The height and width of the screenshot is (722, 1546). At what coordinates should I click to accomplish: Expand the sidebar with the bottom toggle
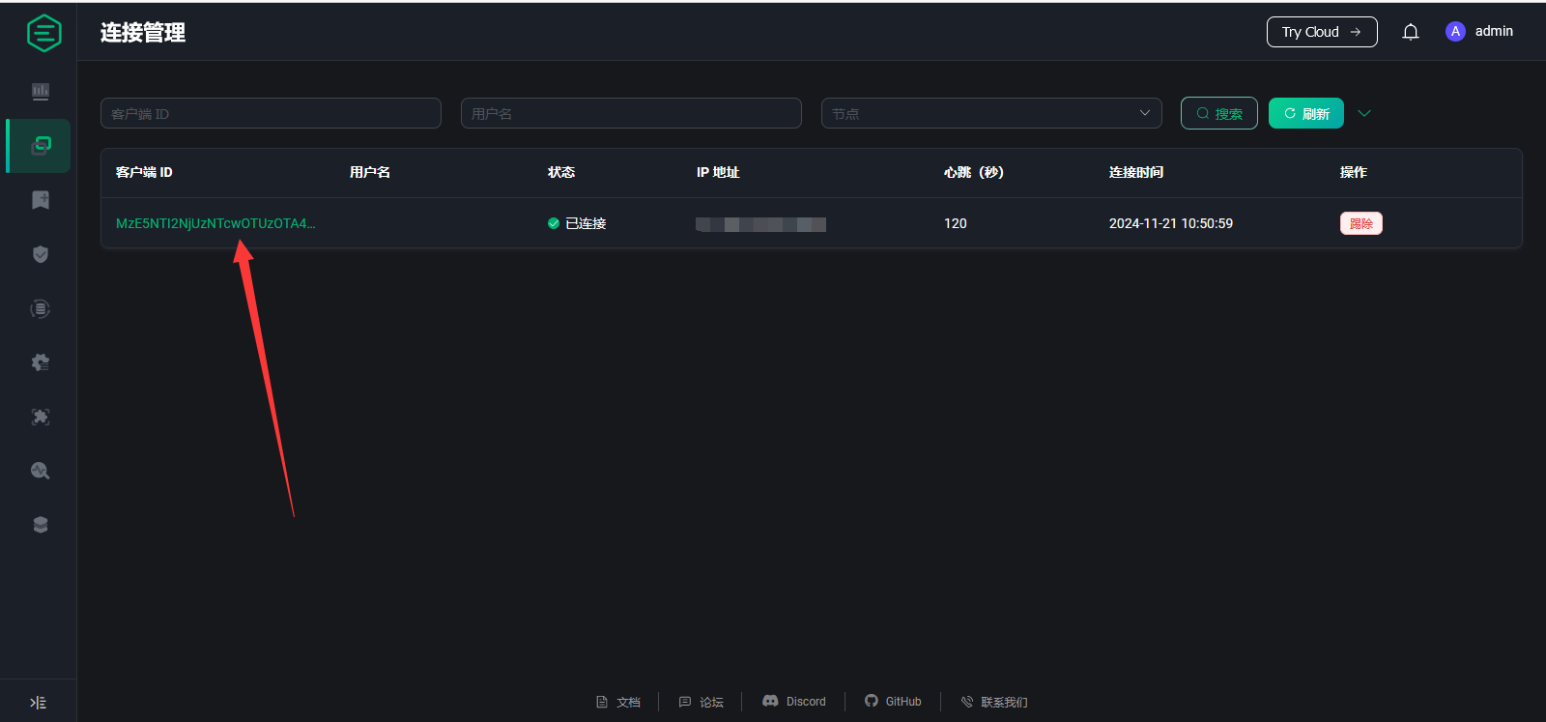[x=39, y=703]
